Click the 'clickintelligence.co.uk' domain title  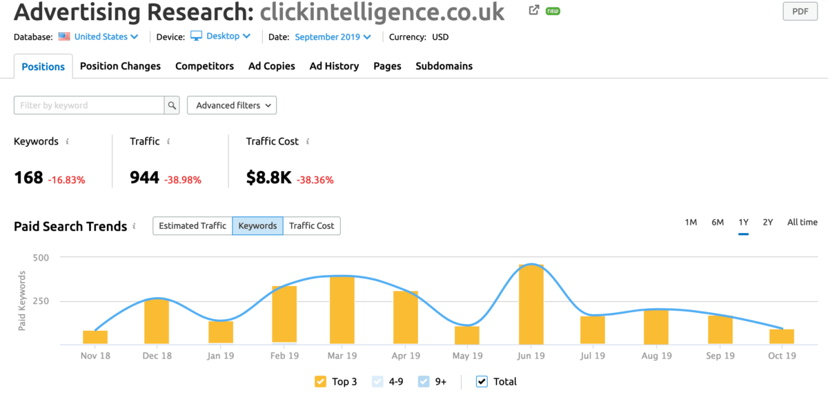382,12
